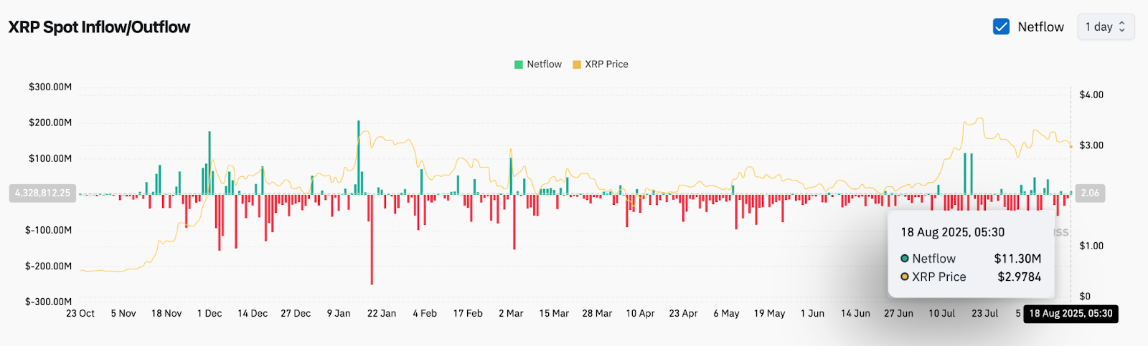
Task: Click the 2.06 right axis price tag
Action: (1090, 193)
